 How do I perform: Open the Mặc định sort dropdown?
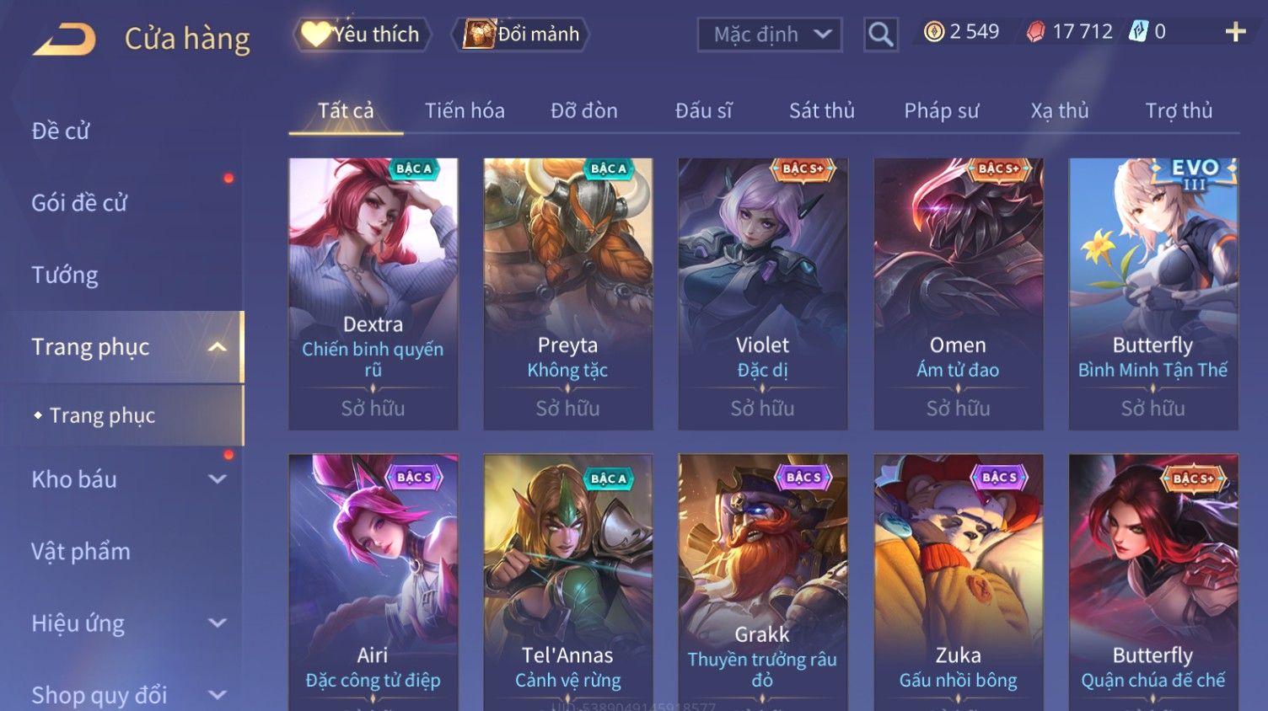[770, 35]
